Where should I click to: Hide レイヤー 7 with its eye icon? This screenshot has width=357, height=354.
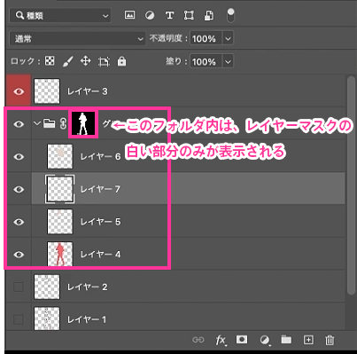[x=19, y=189]
